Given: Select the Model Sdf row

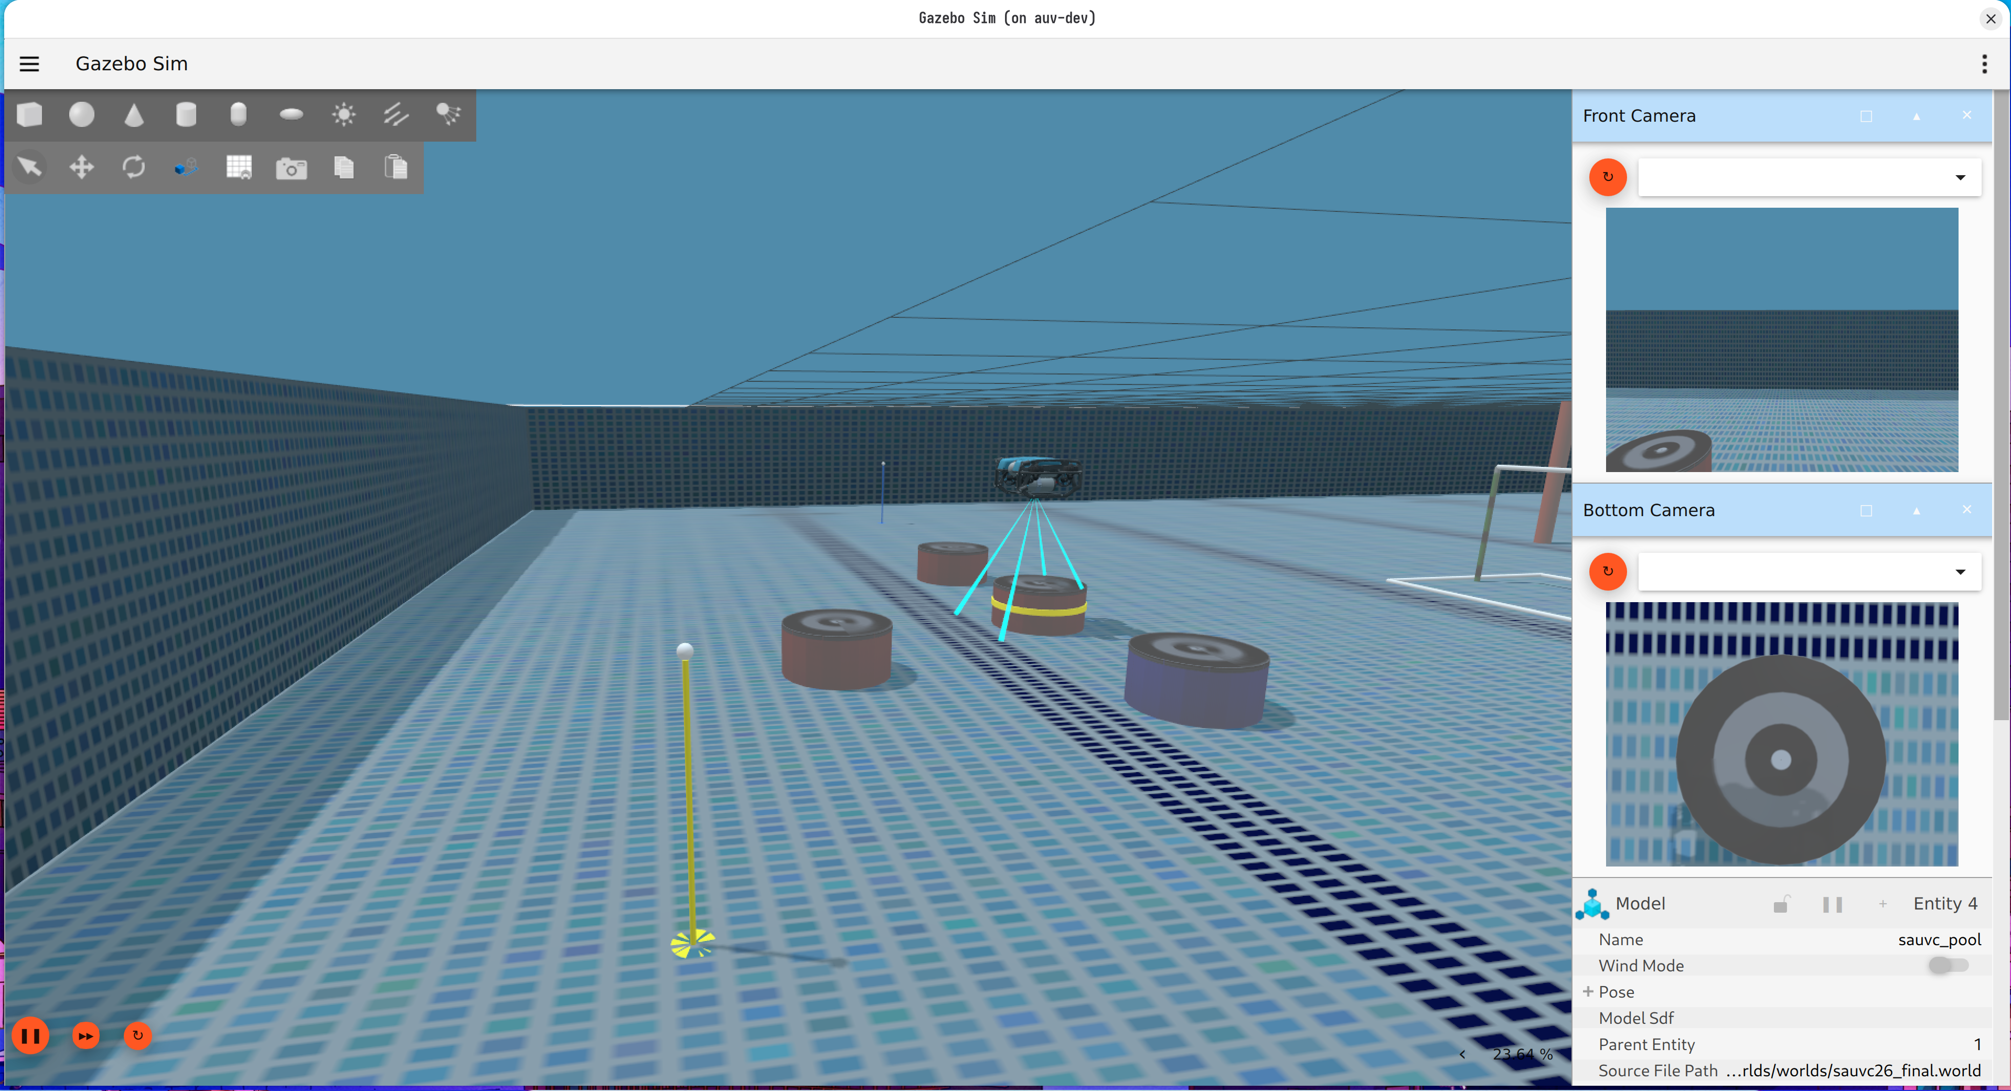Looking at the screenshot, I should click(x=1782, y=1018).
